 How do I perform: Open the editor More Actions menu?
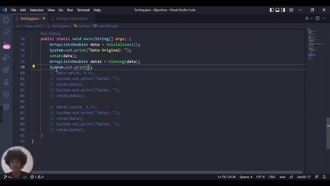(x=324, y=19)
